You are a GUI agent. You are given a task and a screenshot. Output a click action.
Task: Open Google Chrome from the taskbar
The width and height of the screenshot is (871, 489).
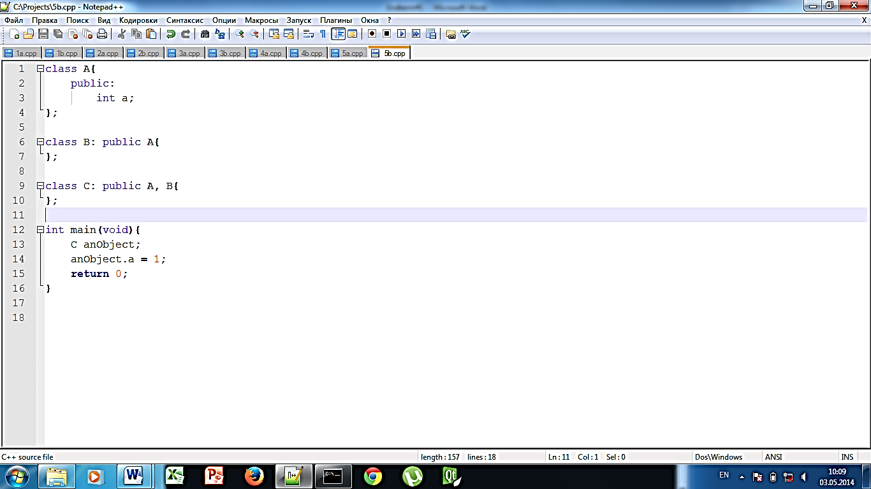point(373,476)
